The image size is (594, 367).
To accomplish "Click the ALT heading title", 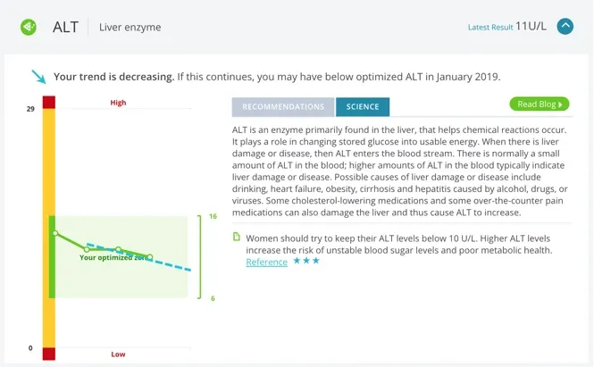I will [65, 27].
